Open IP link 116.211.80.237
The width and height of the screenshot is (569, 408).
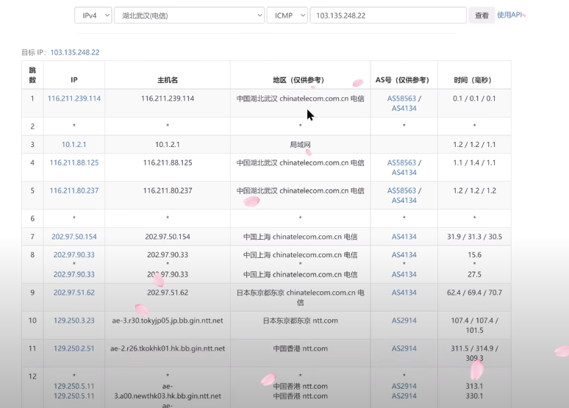[74, 190]
